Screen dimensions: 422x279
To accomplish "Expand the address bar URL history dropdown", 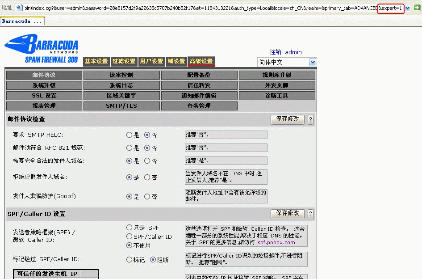I will (408, 8).
